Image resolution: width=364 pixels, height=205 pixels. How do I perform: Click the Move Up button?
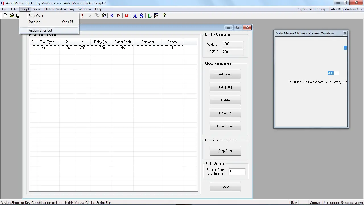pos(225,113)
